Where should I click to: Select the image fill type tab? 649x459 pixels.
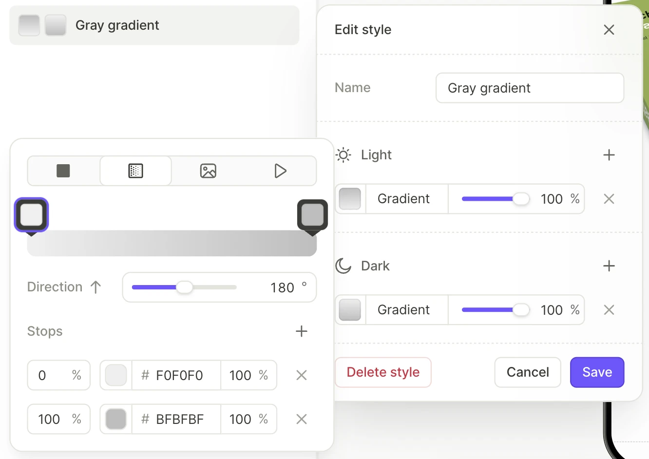(x=208, y=171)
